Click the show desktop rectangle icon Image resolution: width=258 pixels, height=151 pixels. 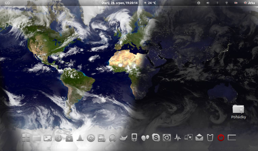232,138
